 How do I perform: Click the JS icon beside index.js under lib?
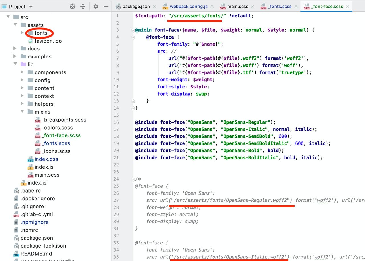point(31,167)
